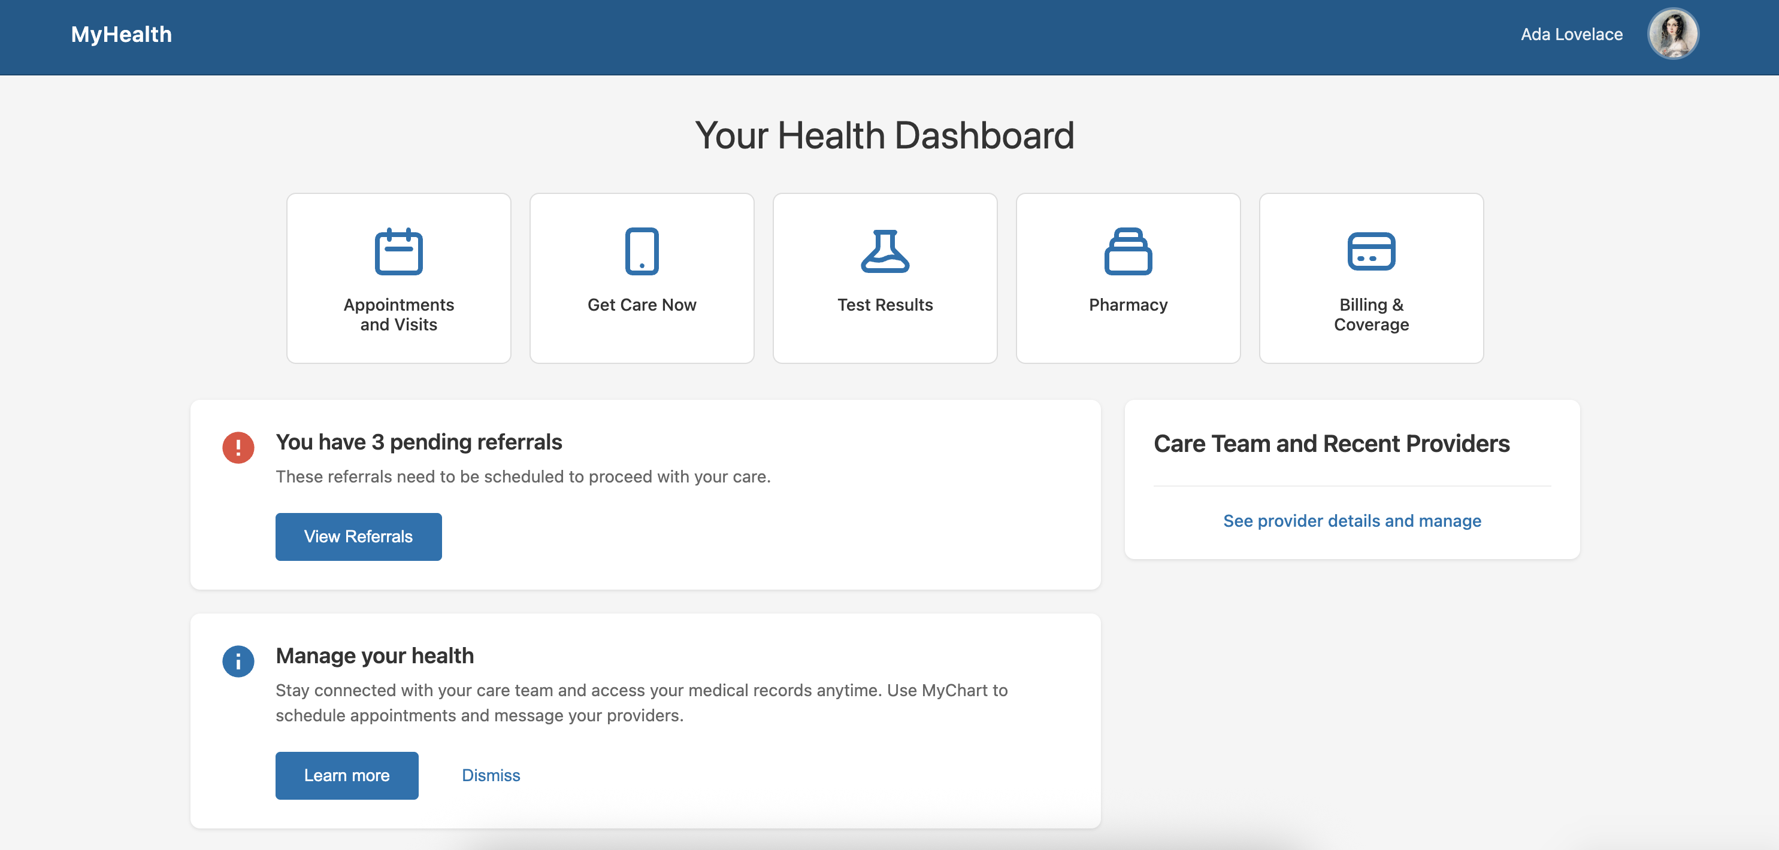Click the credit card Billing icon

(x=1371, y=251)
